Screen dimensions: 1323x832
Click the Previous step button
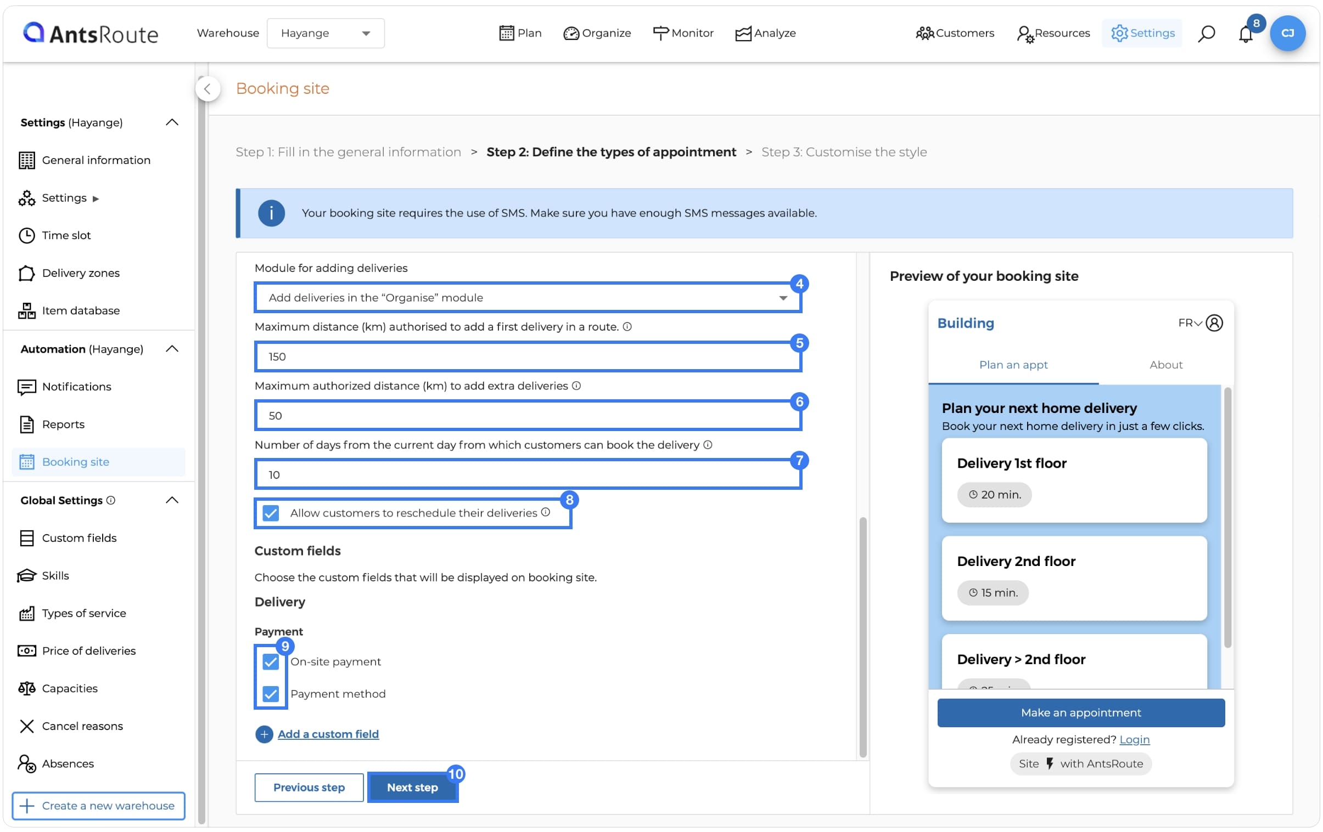coord(309,788)
